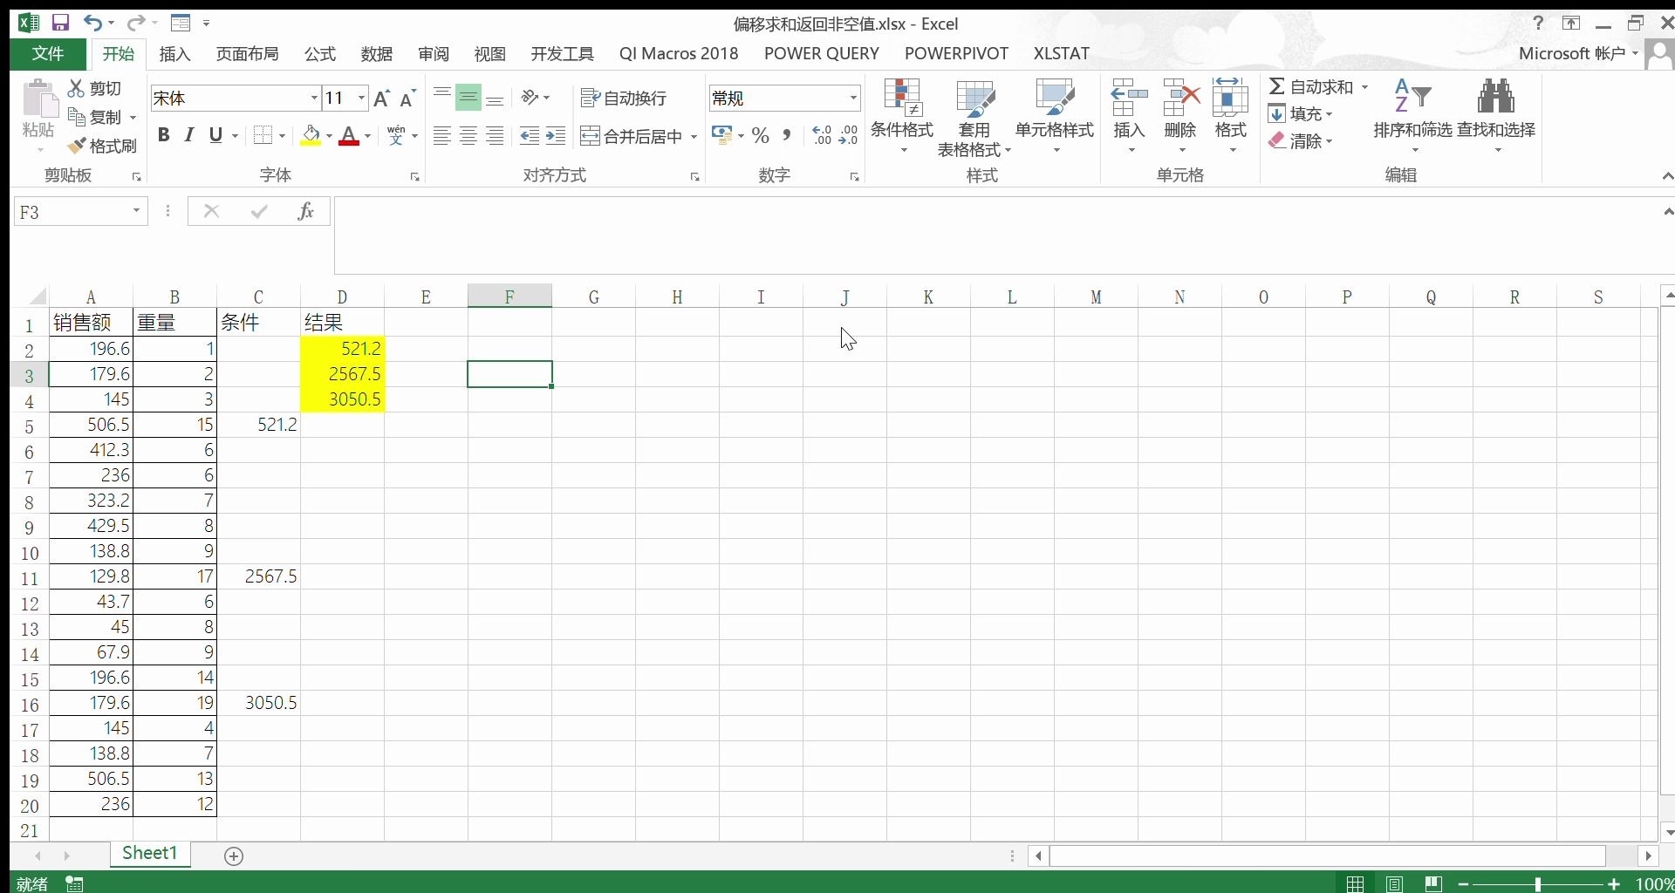Image resolution: width=1675 pixels, height=893 pixels.
Task: Click the Paste clipboard icon
Action: click(38, 100)
